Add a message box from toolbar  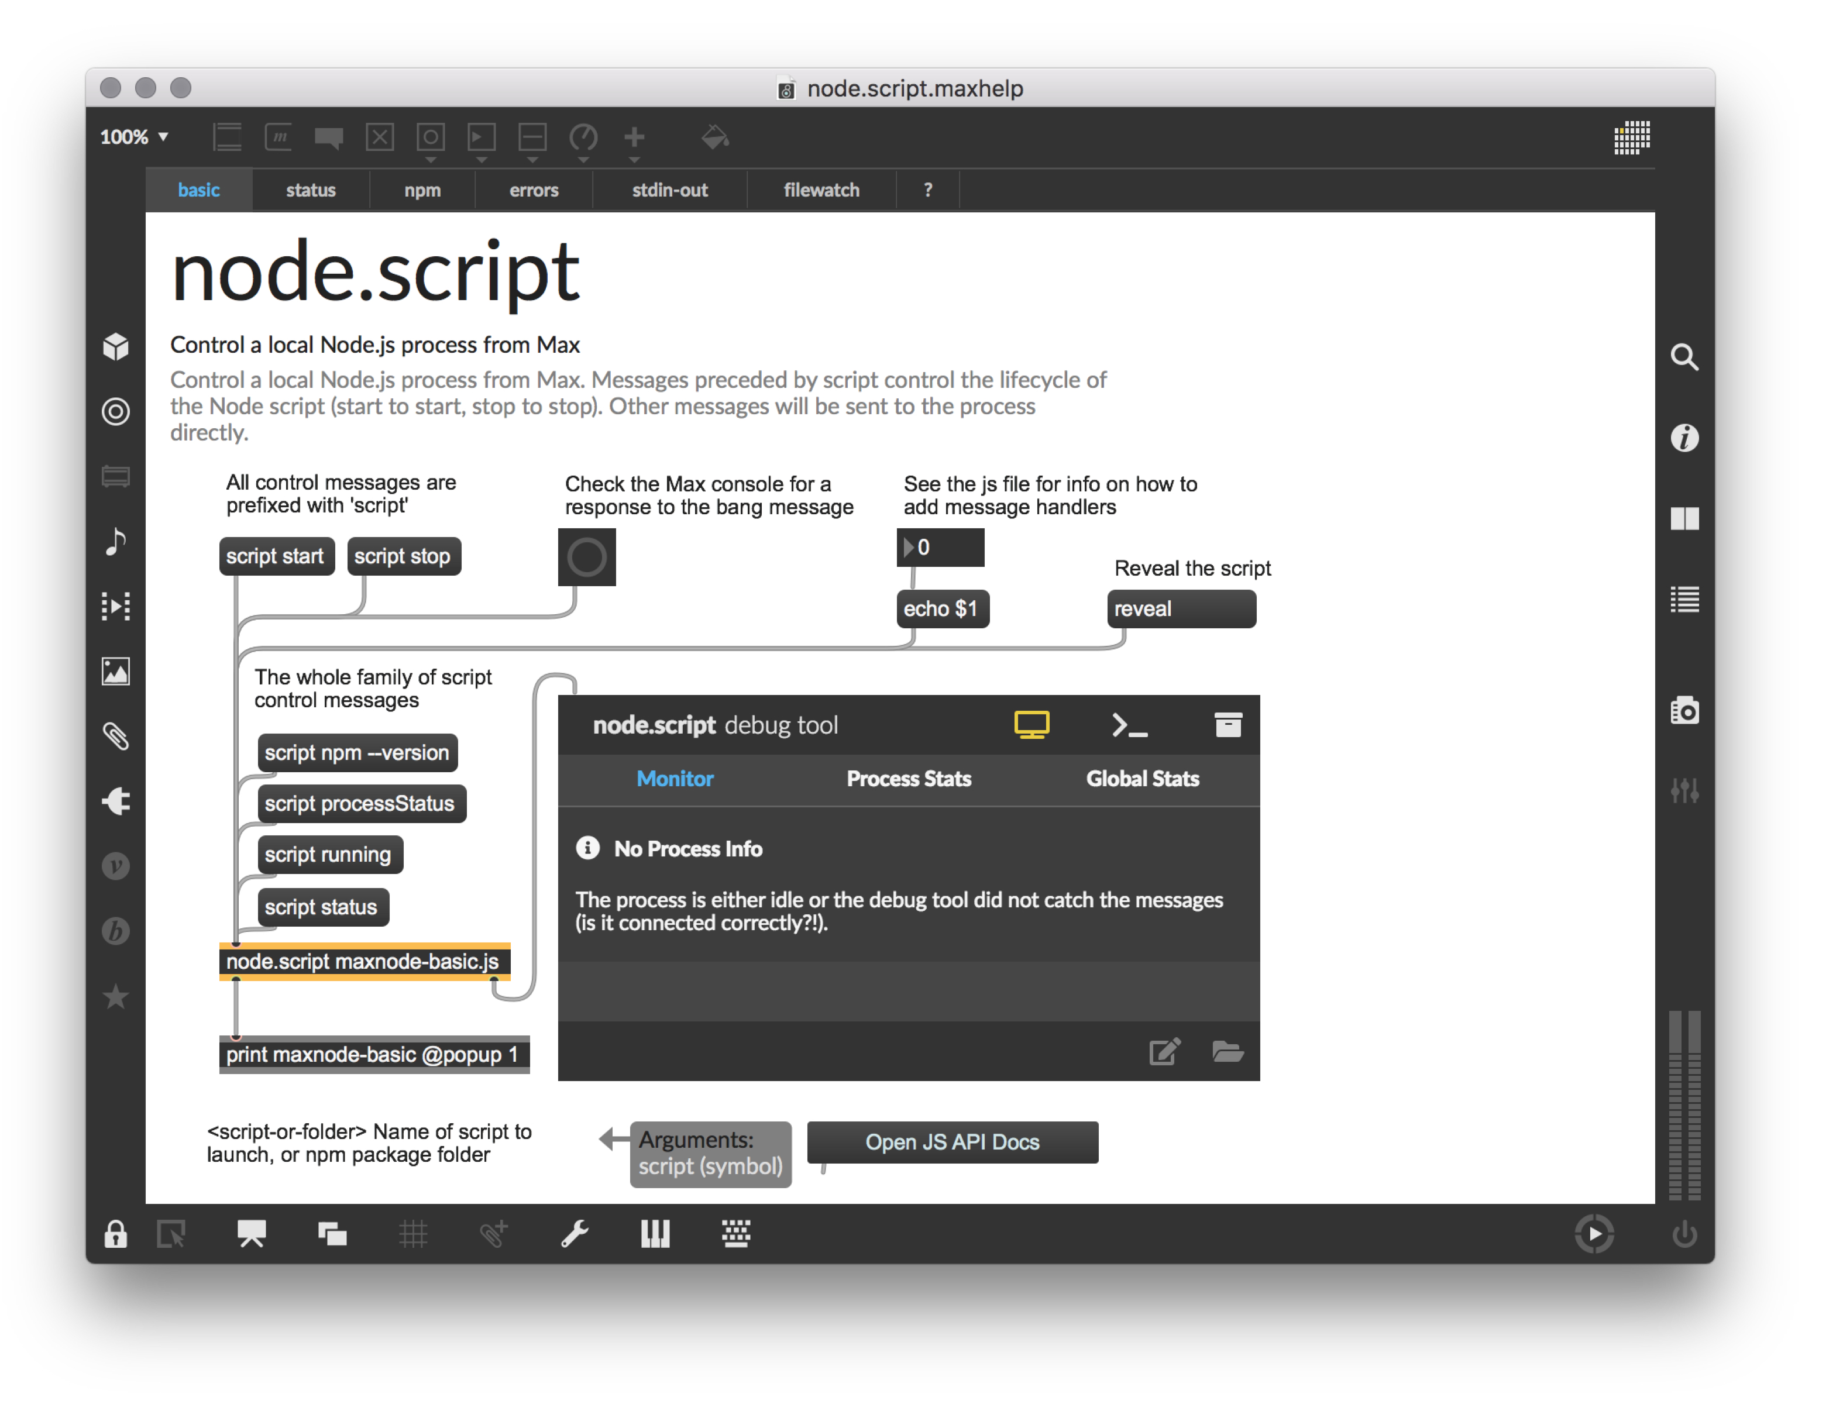click(x=278, y=136)
